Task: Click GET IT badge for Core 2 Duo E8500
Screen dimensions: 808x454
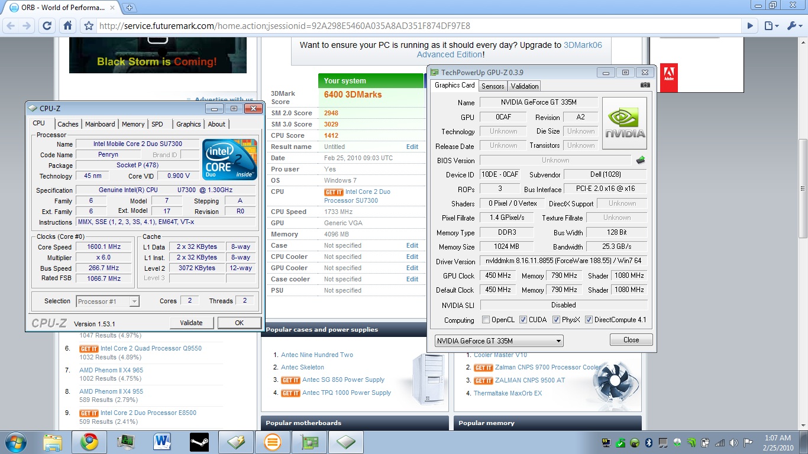Action: point(89,413)
